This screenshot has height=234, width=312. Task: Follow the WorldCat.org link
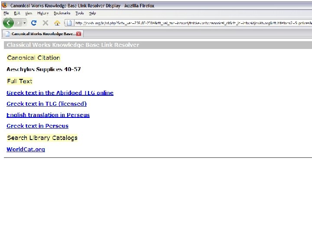pos(26,149)
